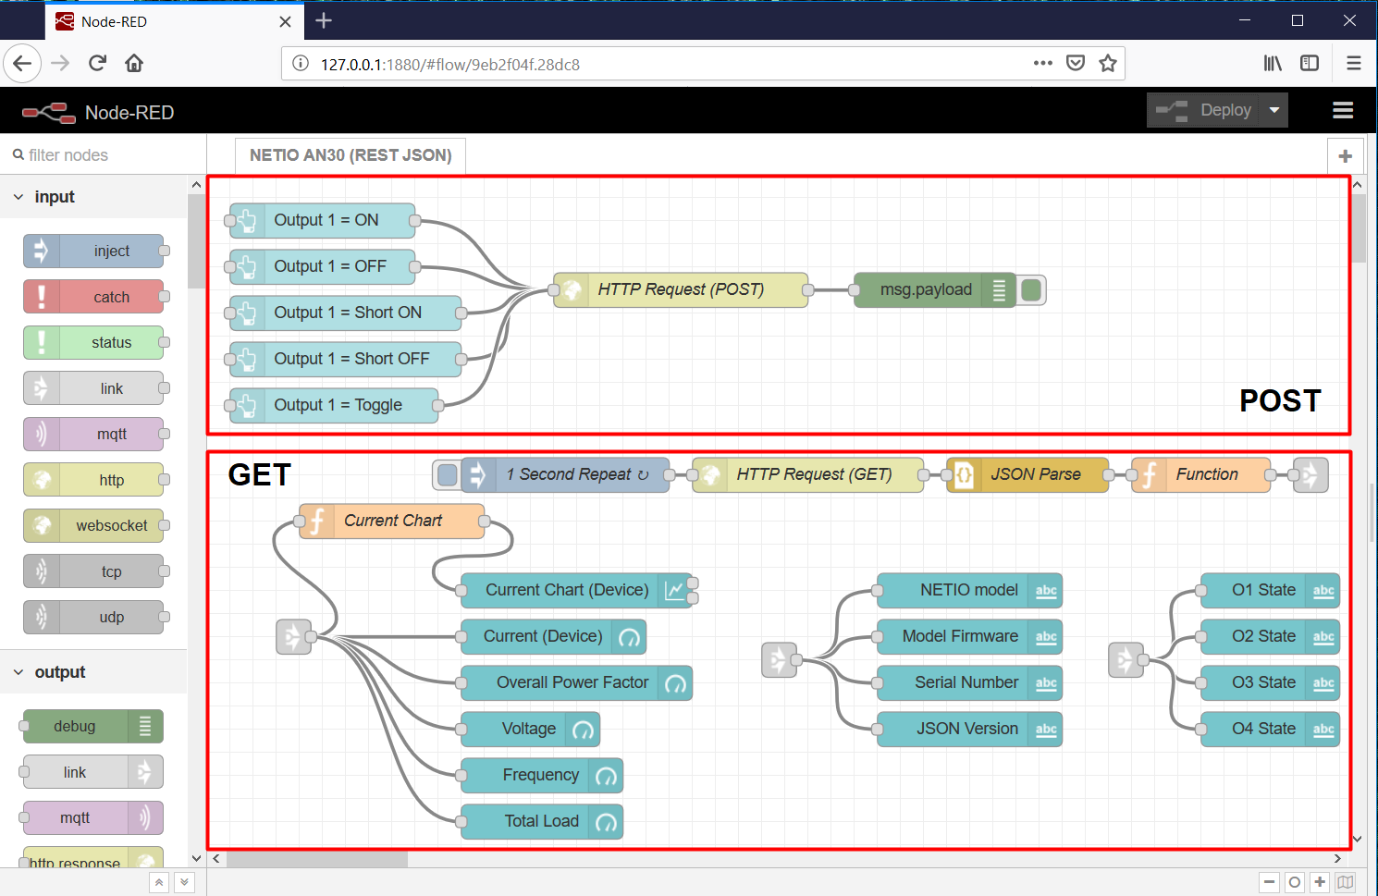This screenshot has height=896, width=1378.
Task: Collapse the output section in the palette
Action: 18,671
